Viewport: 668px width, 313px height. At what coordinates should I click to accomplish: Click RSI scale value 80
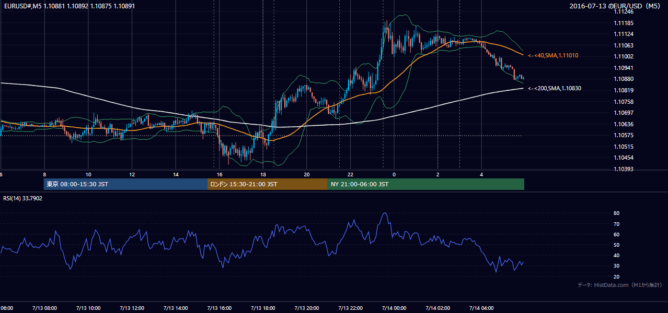[617, 213]
